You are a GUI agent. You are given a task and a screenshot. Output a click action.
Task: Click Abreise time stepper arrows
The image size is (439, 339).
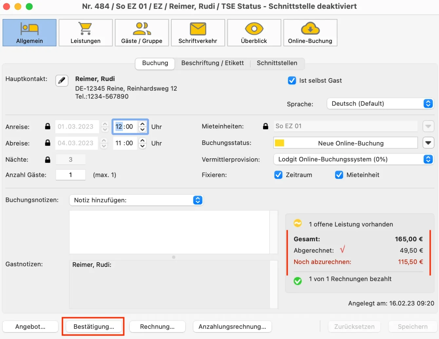142,143
